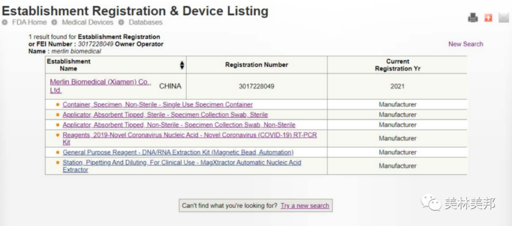
Task: Click the print page icon
Action: 473,19
